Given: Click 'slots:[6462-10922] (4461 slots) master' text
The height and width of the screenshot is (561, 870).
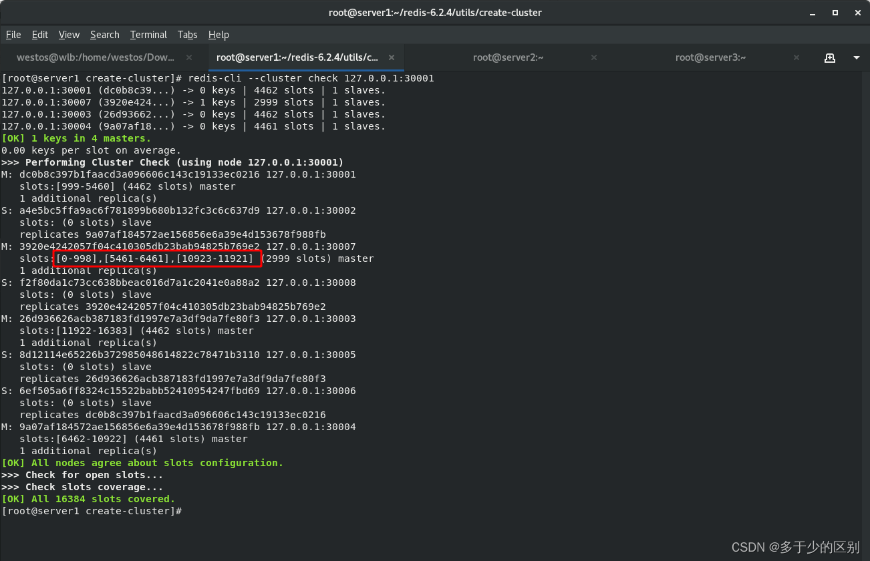Looking at the screenshot, I should 134,439.
